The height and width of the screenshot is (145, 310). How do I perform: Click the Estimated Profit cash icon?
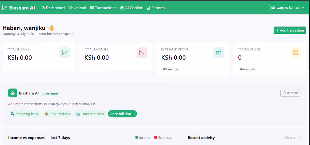pos(219,53)
